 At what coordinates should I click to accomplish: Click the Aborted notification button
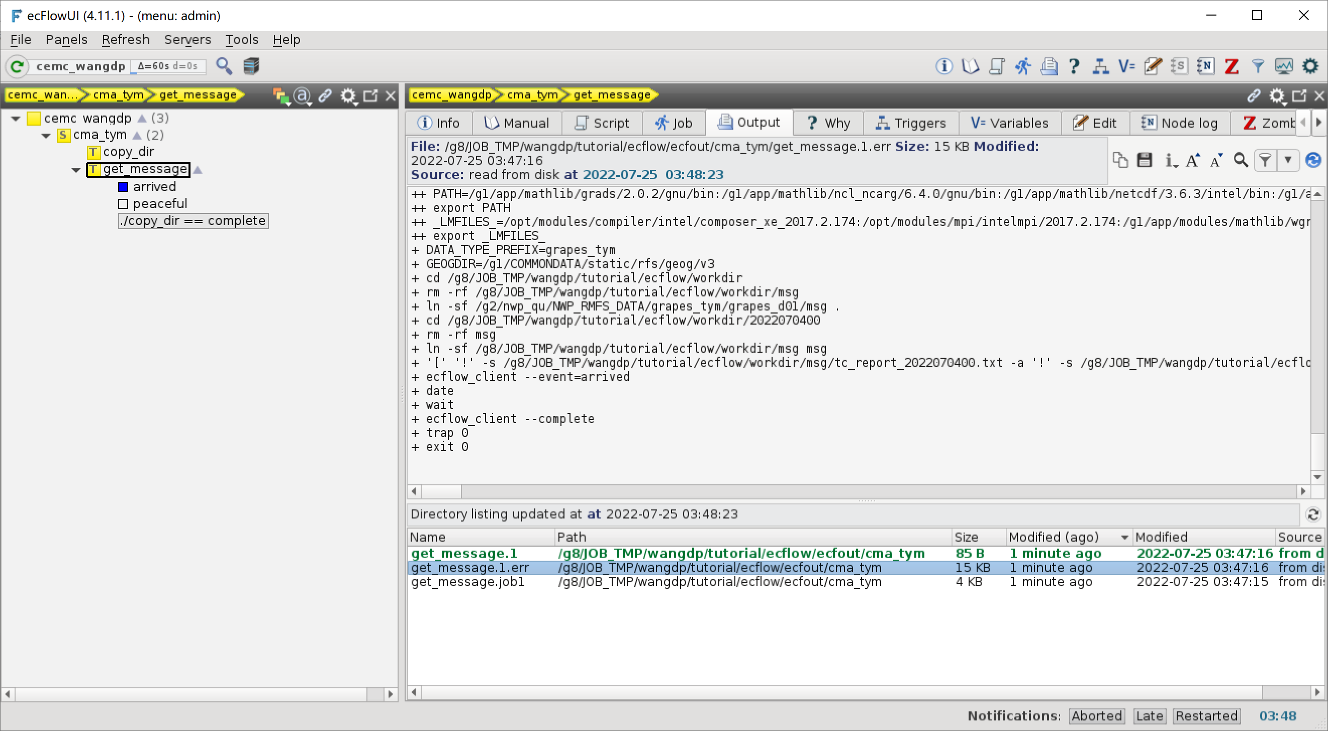1096,715
